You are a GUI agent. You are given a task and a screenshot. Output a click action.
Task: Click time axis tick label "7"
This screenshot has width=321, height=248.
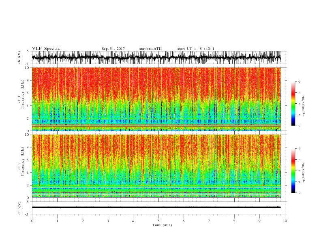point(209,221)
